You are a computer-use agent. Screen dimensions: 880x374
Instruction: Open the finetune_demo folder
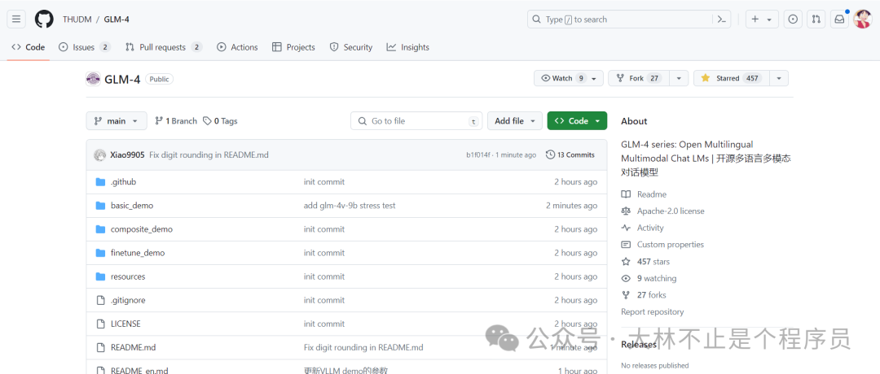[x=138, y=253]
